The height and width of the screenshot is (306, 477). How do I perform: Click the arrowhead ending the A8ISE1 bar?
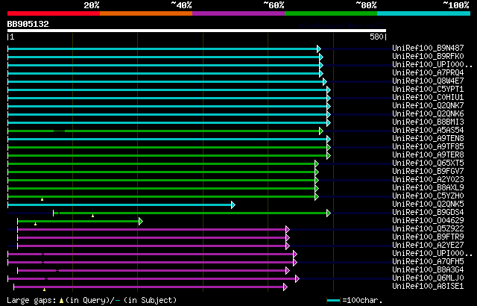pos(285,287)
